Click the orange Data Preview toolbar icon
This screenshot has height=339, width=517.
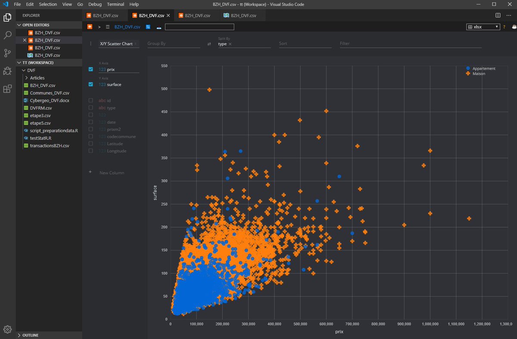(x=90, y=27)
